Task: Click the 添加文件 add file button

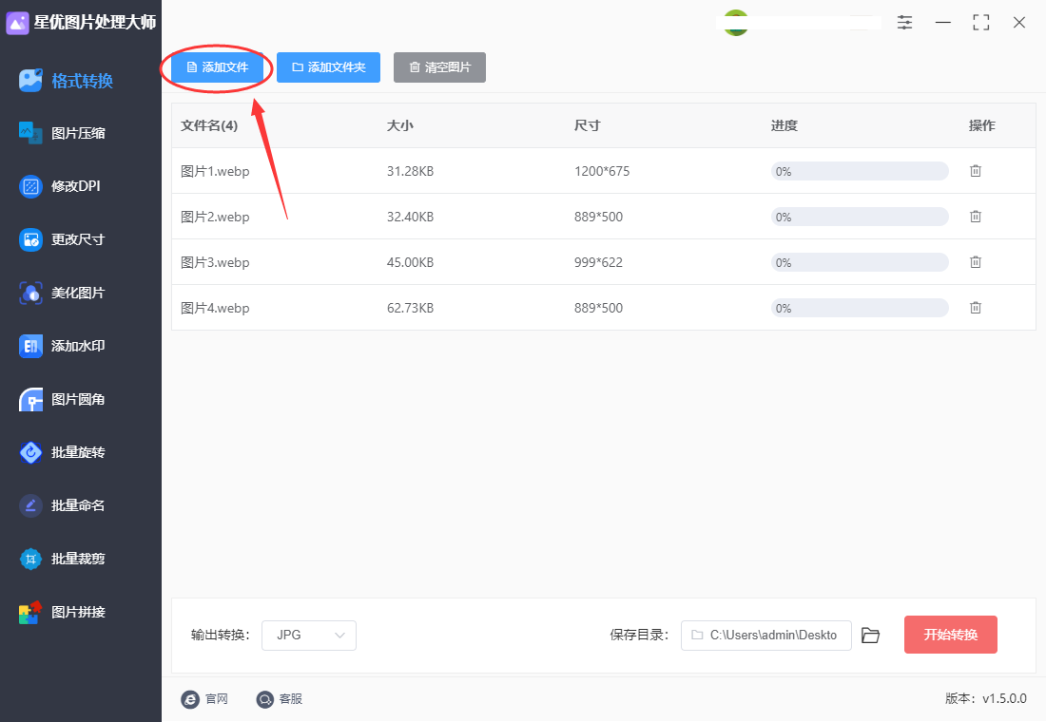Action: 217,67
